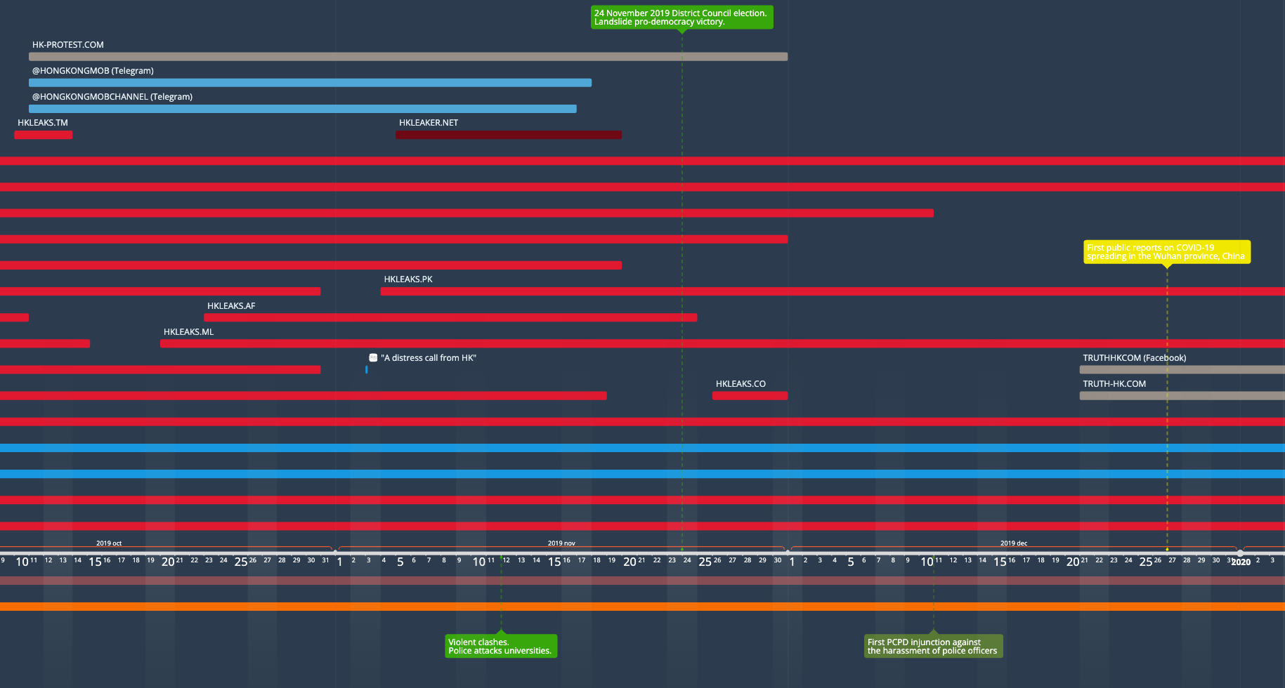Click the HKLEAKS.CO red bar

(x=750, y=396)
